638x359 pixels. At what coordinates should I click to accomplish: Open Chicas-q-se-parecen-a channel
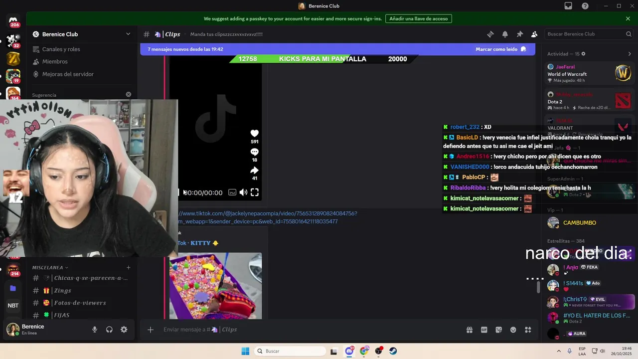tap(82, 278)
